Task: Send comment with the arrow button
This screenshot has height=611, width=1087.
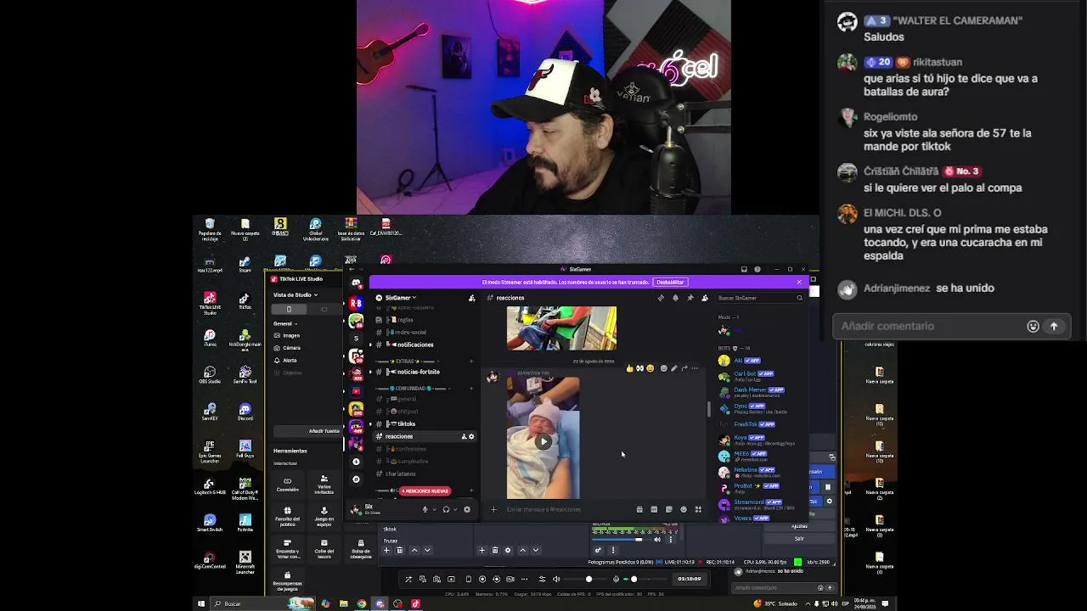Action: tap(1054, 326)
